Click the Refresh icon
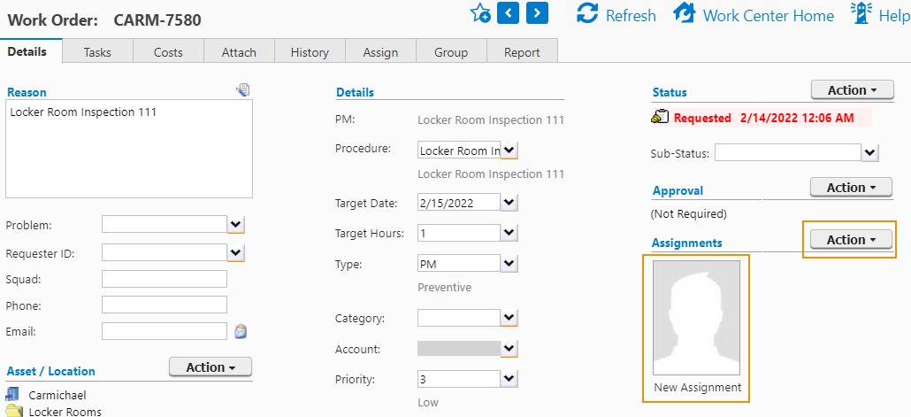This screenshot has width=911, height=417. click(x=587, y=14)
